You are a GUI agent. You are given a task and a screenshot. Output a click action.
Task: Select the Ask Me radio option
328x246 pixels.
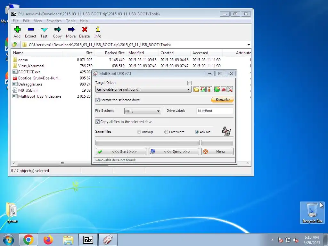[x=197, y=132]
